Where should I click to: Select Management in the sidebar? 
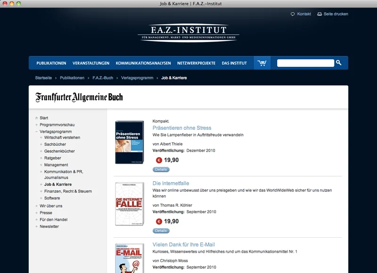[x=56, y=165]
